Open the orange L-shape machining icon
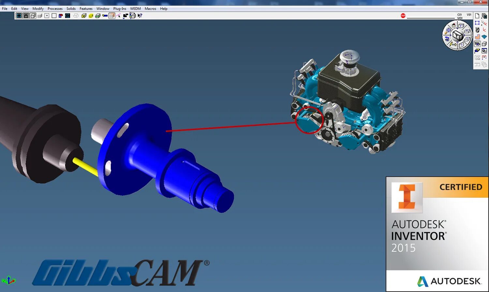Image resolution: width=489 pixels, height=292 pixels. pos(477,37)
